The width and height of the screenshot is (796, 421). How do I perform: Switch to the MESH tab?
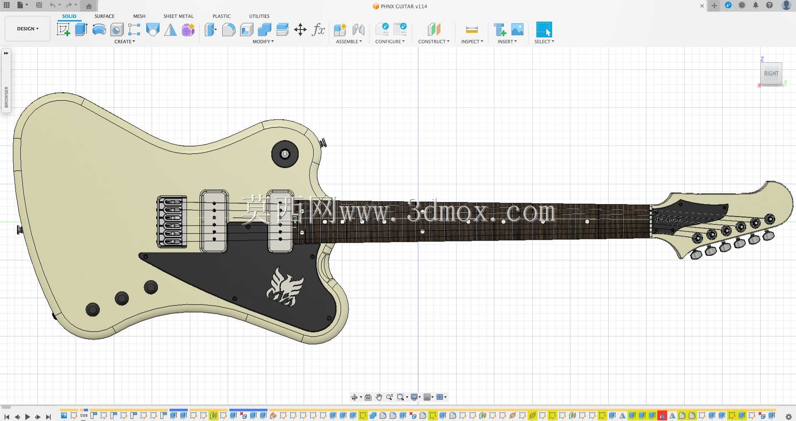pyautogui.click(x=139, y=16)
